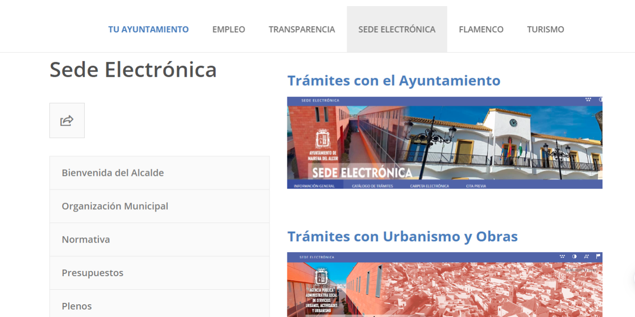Viewport: 635px width, 317px height.
Task: Open the TU AYUNTAMIENTO menu
Action: [148, 29]
